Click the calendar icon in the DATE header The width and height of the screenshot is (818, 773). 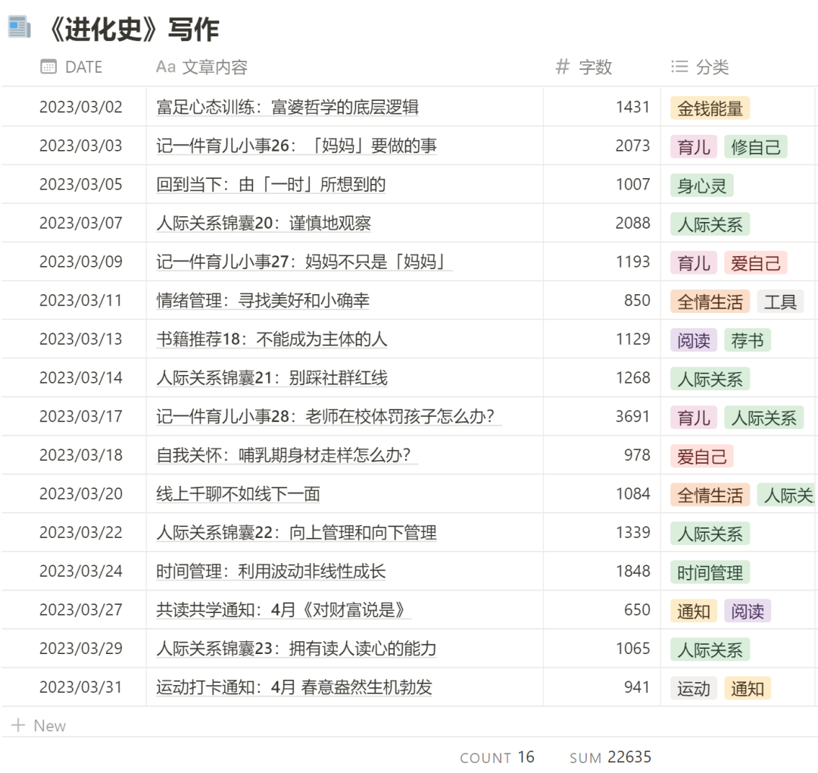pos(48,67)
